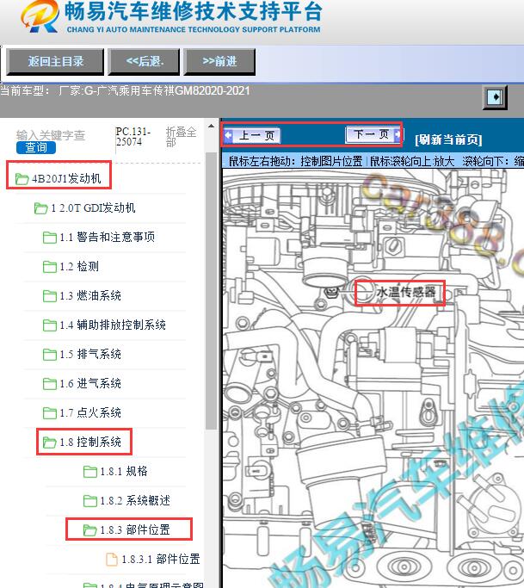
Task: Open the next page with 下一页
Action: [x=373, y=134]
